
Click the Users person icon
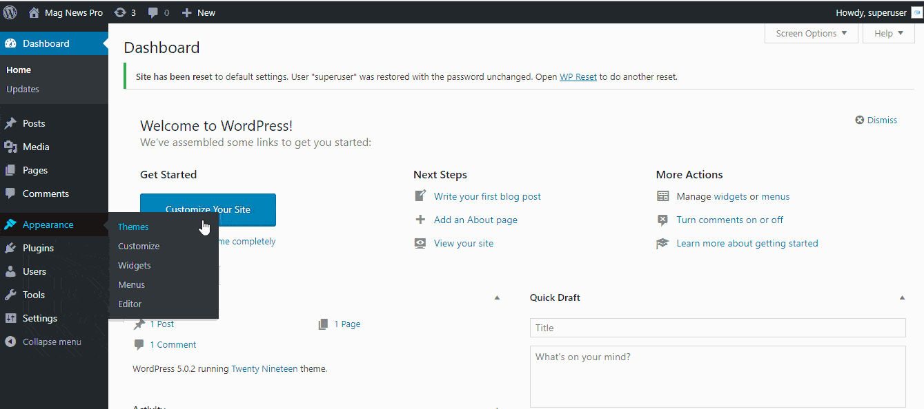tap(10, 271)
